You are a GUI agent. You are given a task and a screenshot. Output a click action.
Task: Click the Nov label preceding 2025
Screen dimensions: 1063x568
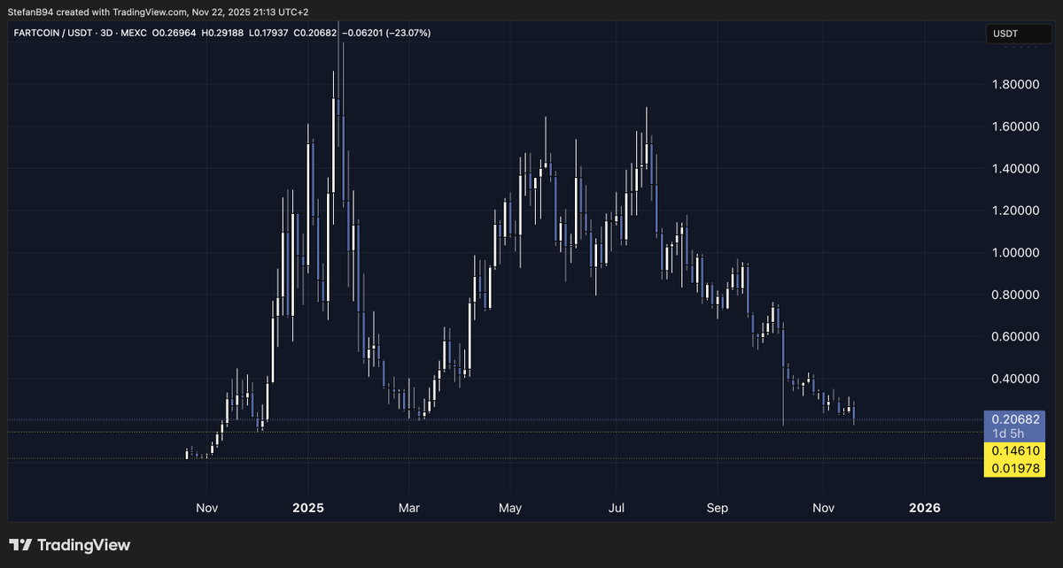[x=206, y=509]
